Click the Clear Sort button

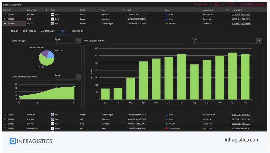pyautogui.click(x=201, y=5)
